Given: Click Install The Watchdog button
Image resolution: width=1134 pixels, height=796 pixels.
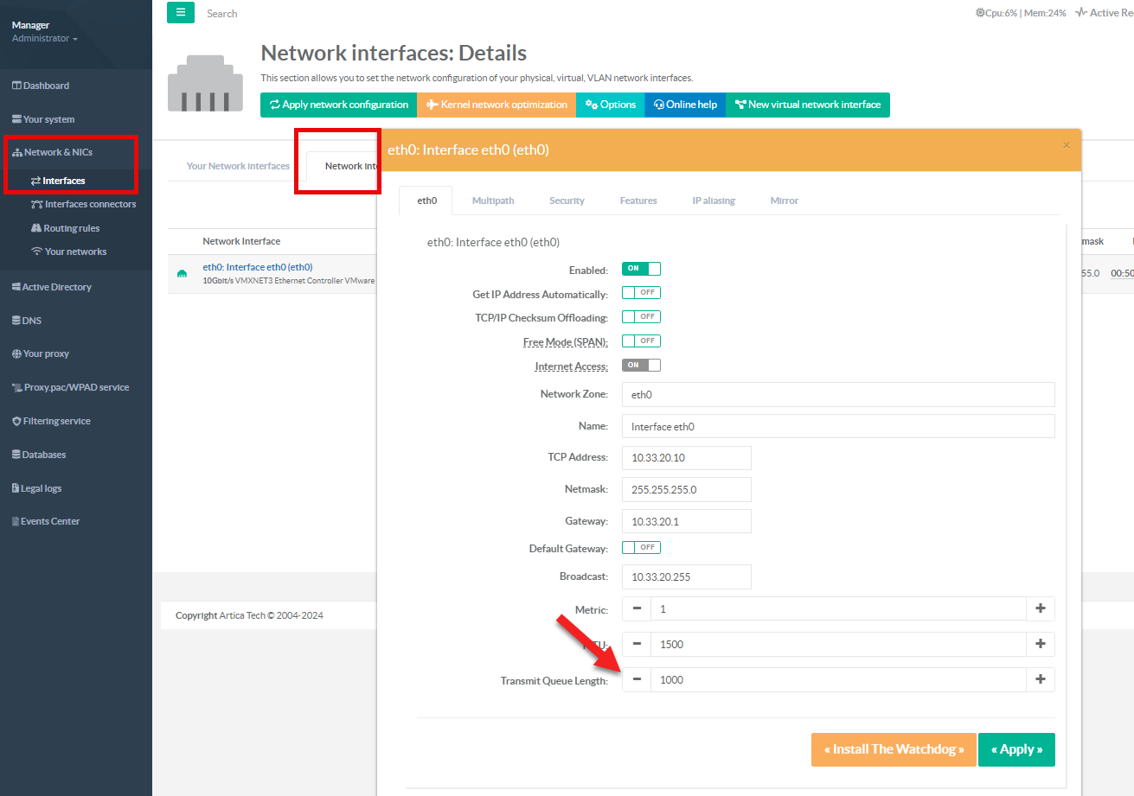Looking at the screenshot, I should coord(894,749).
